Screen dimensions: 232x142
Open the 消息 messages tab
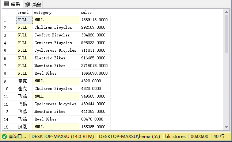click(x=33, y=4)
